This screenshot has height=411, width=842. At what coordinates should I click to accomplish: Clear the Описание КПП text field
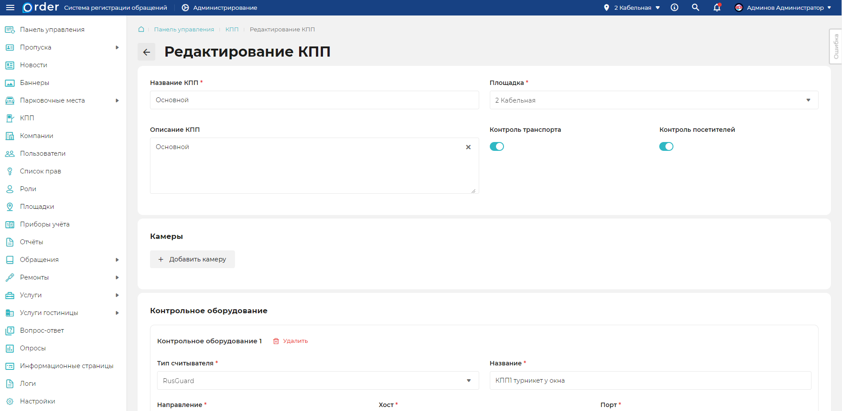tap(468, 147)
